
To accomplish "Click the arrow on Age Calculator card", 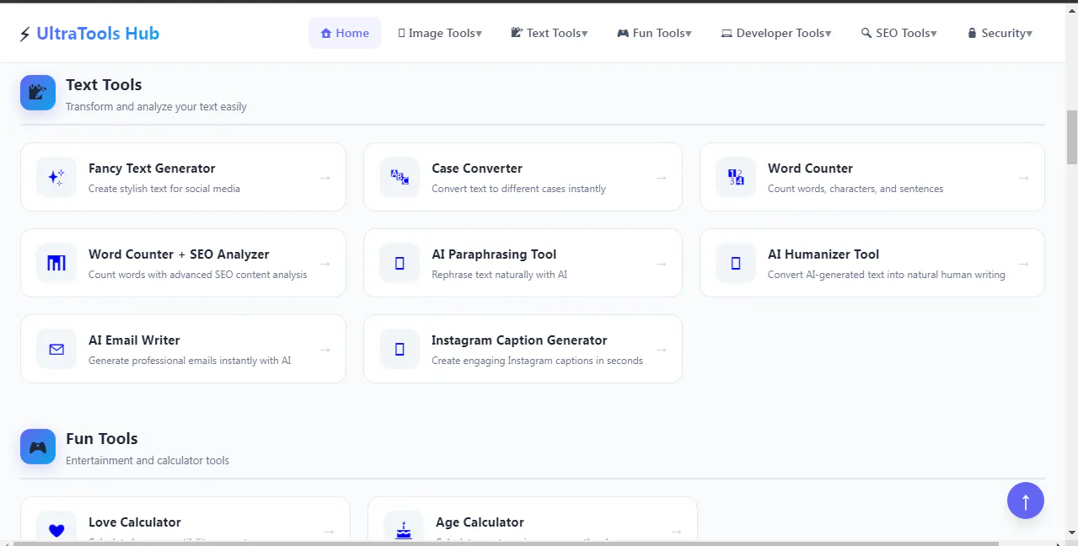I will [677, 532].
